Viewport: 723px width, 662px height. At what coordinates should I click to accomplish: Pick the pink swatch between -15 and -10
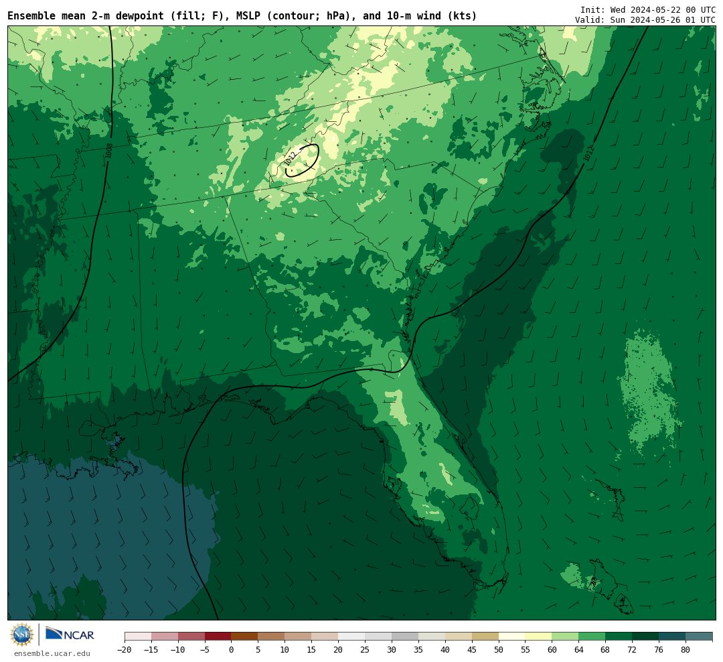pos(165,637)
